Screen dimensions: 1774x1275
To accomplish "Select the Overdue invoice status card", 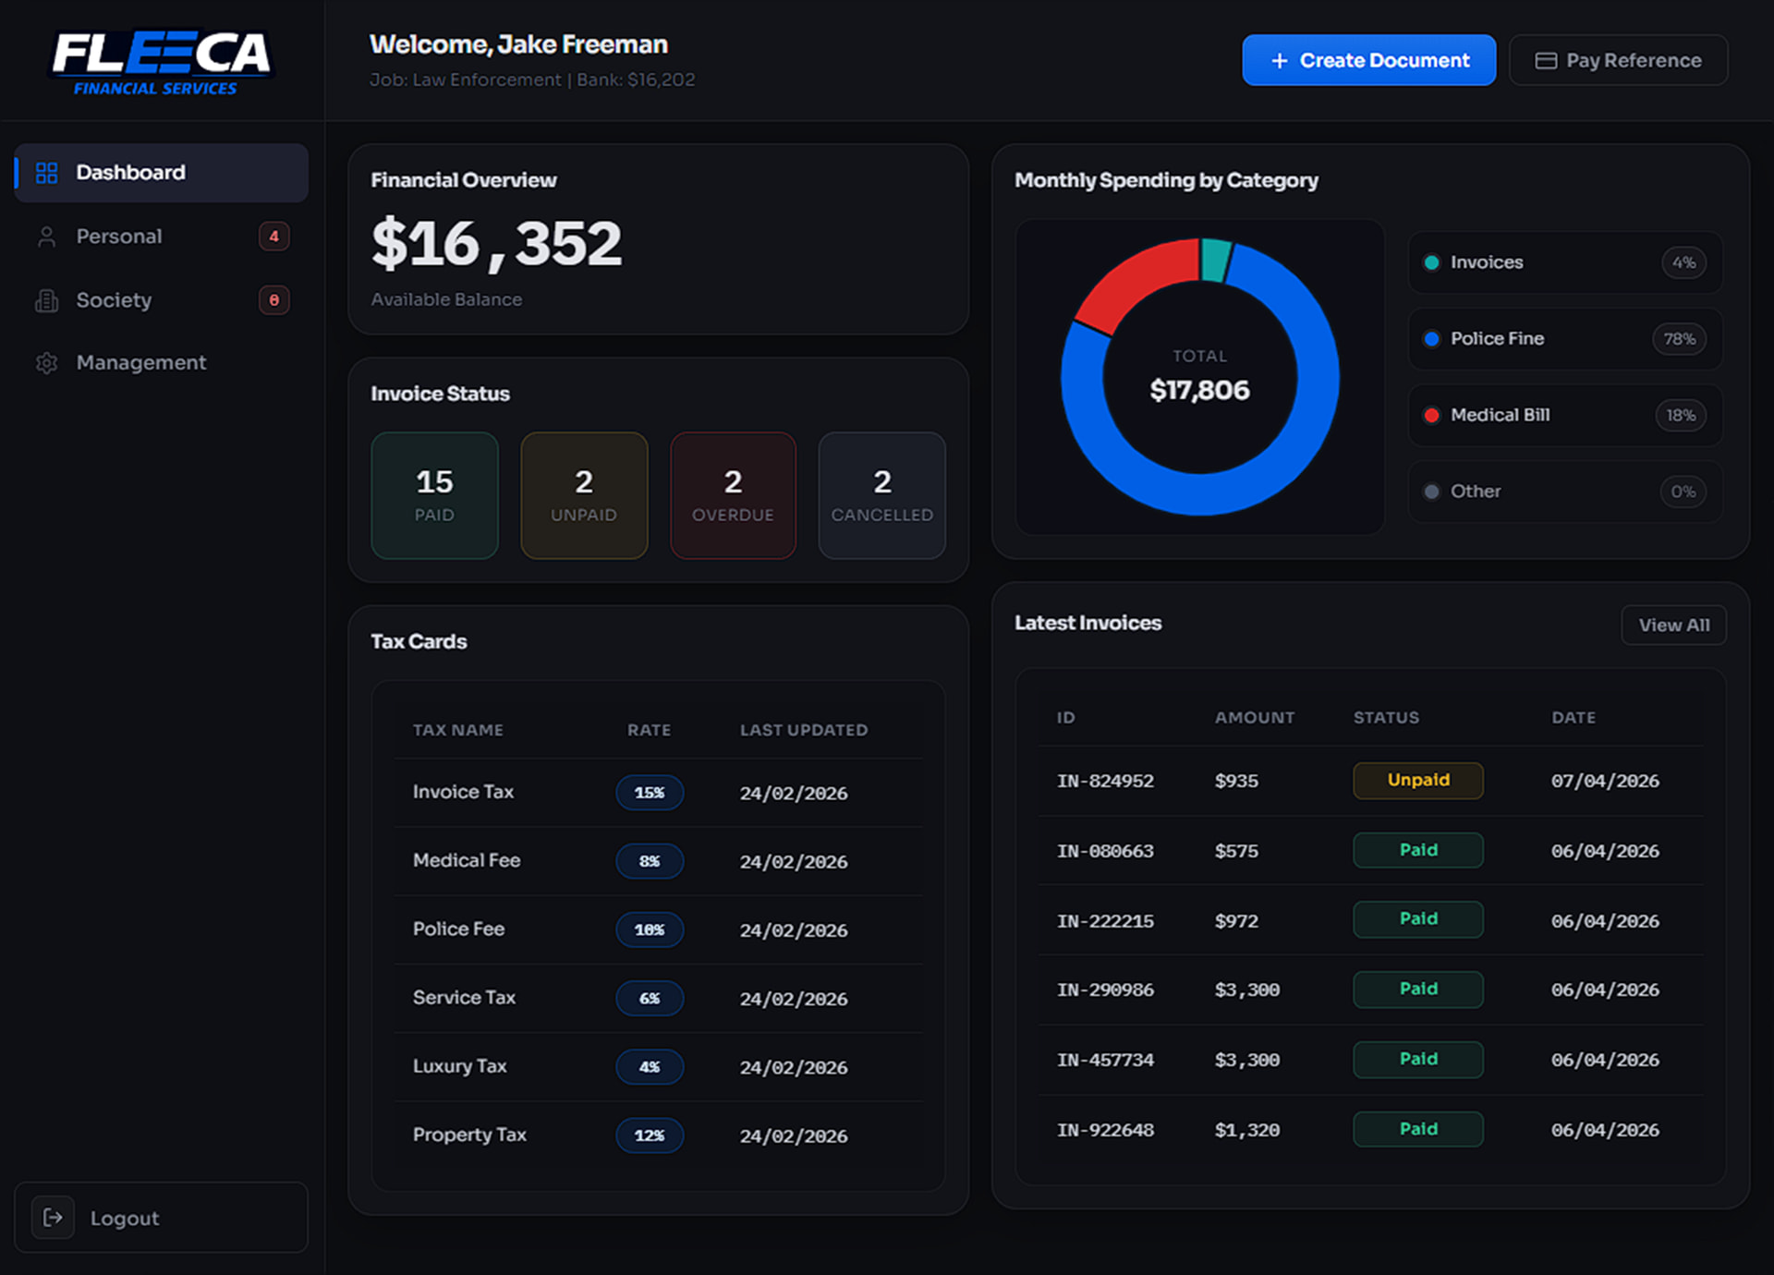I will tap(733, 495).
